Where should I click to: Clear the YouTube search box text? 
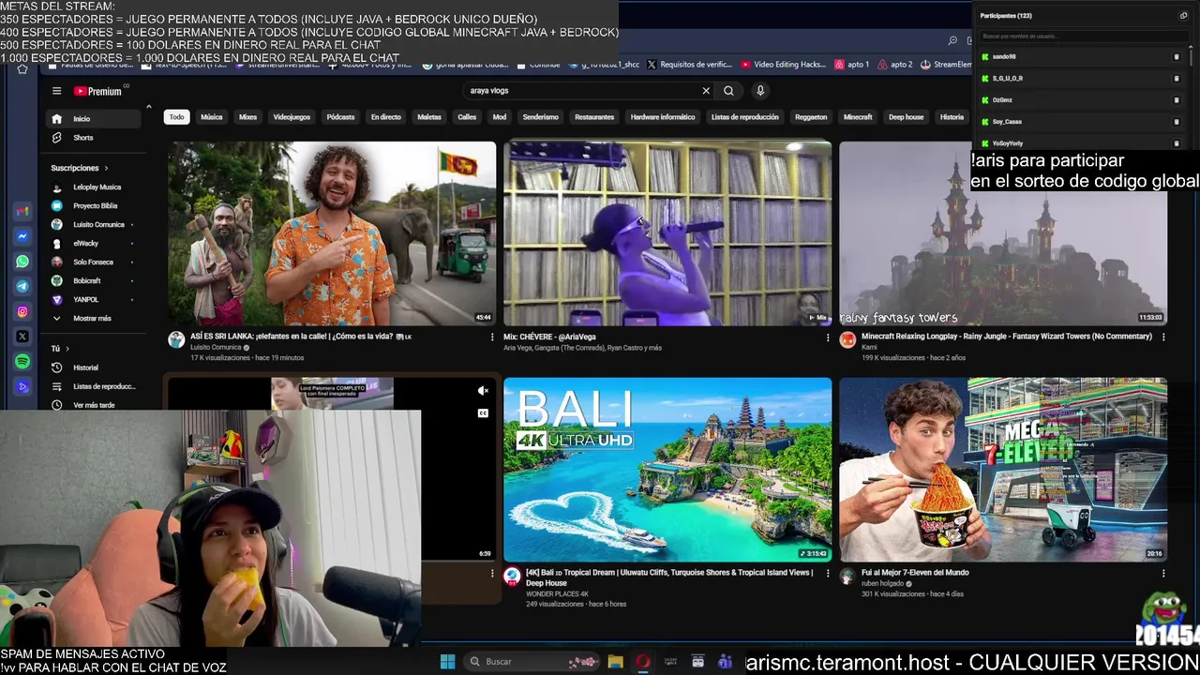[x=706, y=91]
